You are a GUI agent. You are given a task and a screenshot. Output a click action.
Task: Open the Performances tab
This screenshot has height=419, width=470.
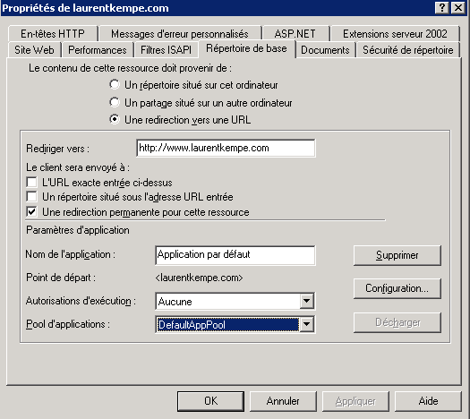tap(98, 50)
